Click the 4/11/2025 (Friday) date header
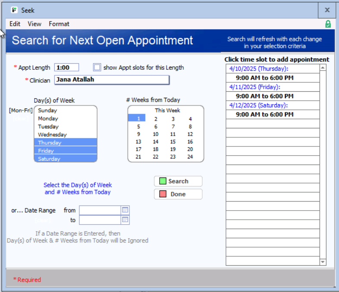The height and width of the screenshot is (292, 339). [x=273, y=87]
